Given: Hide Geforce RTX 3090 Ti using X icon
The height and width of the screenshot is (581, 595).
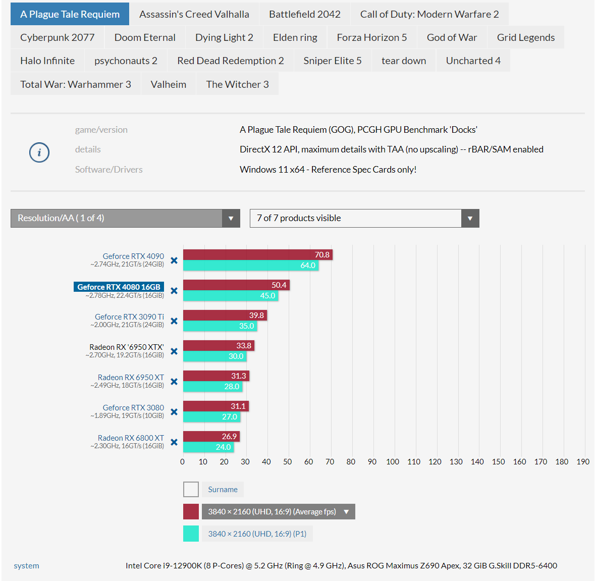Looking at the screenshot, I should tap(174, 321).
